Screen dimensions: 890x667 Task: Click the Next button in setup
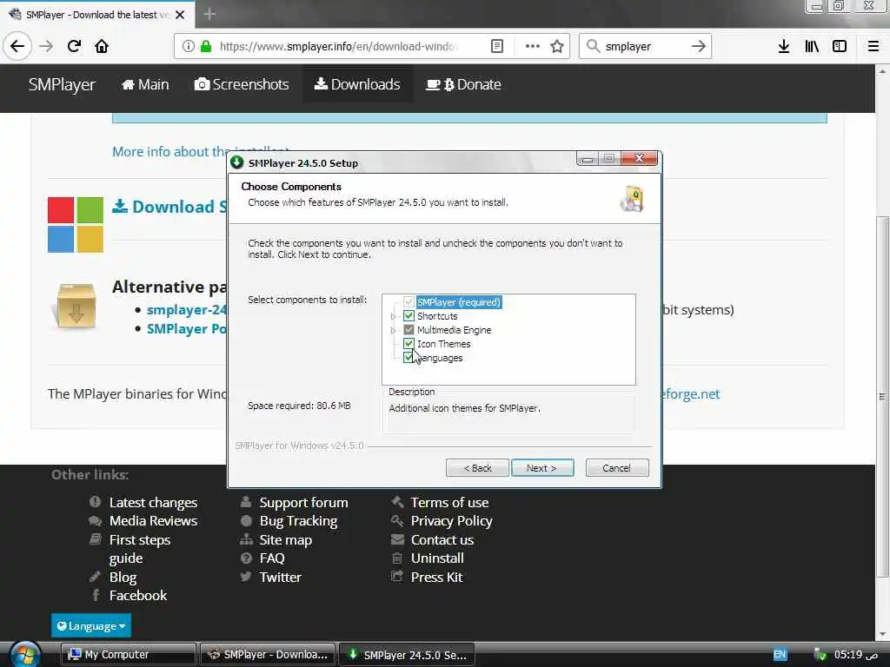coord(542,468)
